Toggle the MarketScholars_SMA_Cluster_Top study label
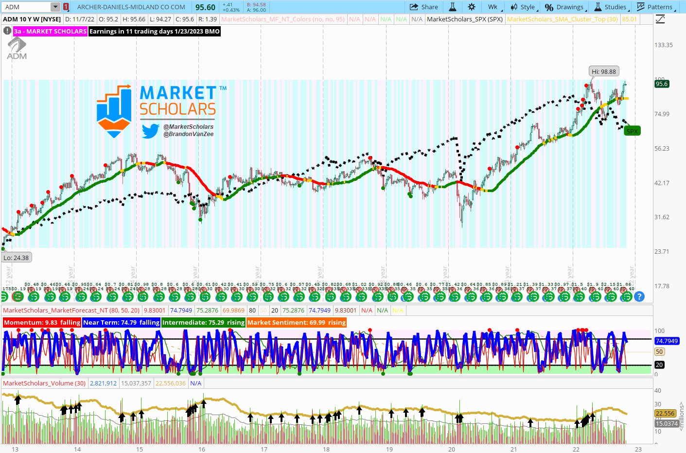 (x=562, y=19)
